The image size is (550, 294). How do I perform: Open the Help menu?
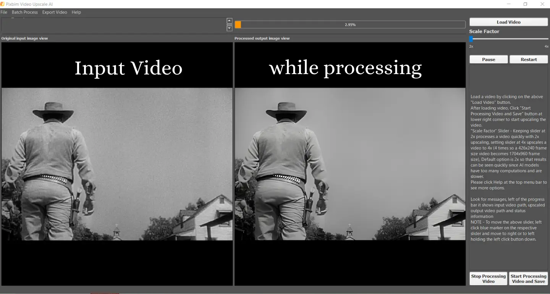point(76,12)
